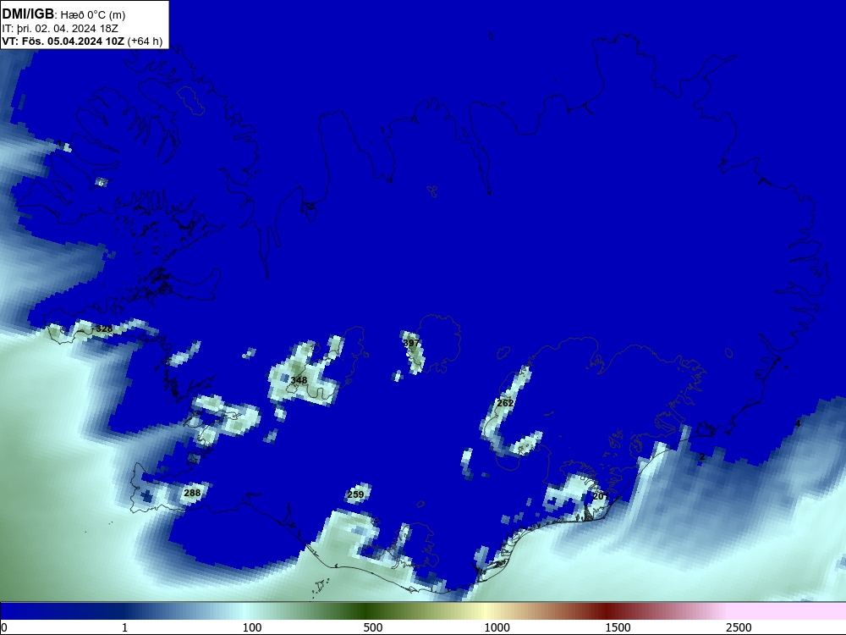Click the color scale label 1500
Image resolution: width=846 pixels, height=635 pixels.
click(x=618, y=627)
